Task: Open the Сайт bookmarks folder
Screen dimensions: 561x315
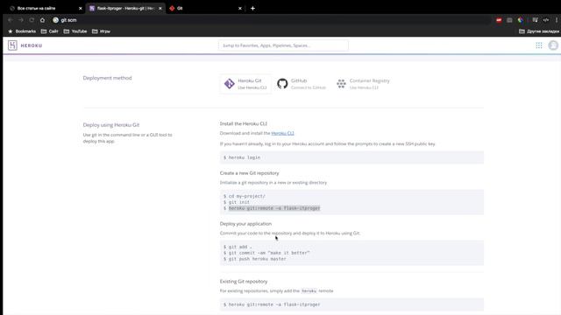Action: (49, 31)
